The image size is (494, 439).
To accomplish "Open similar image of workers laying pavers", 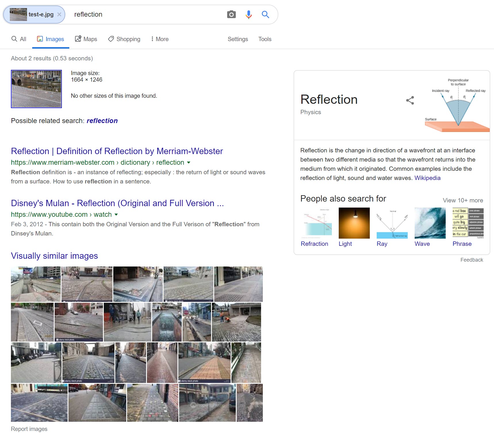I will (236, 322).
